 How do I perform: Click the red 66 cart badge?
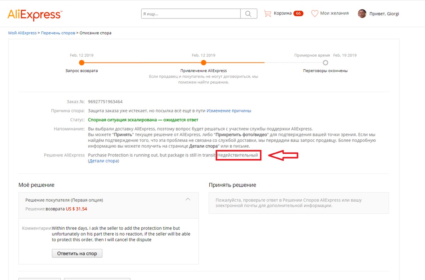(298, 13)
